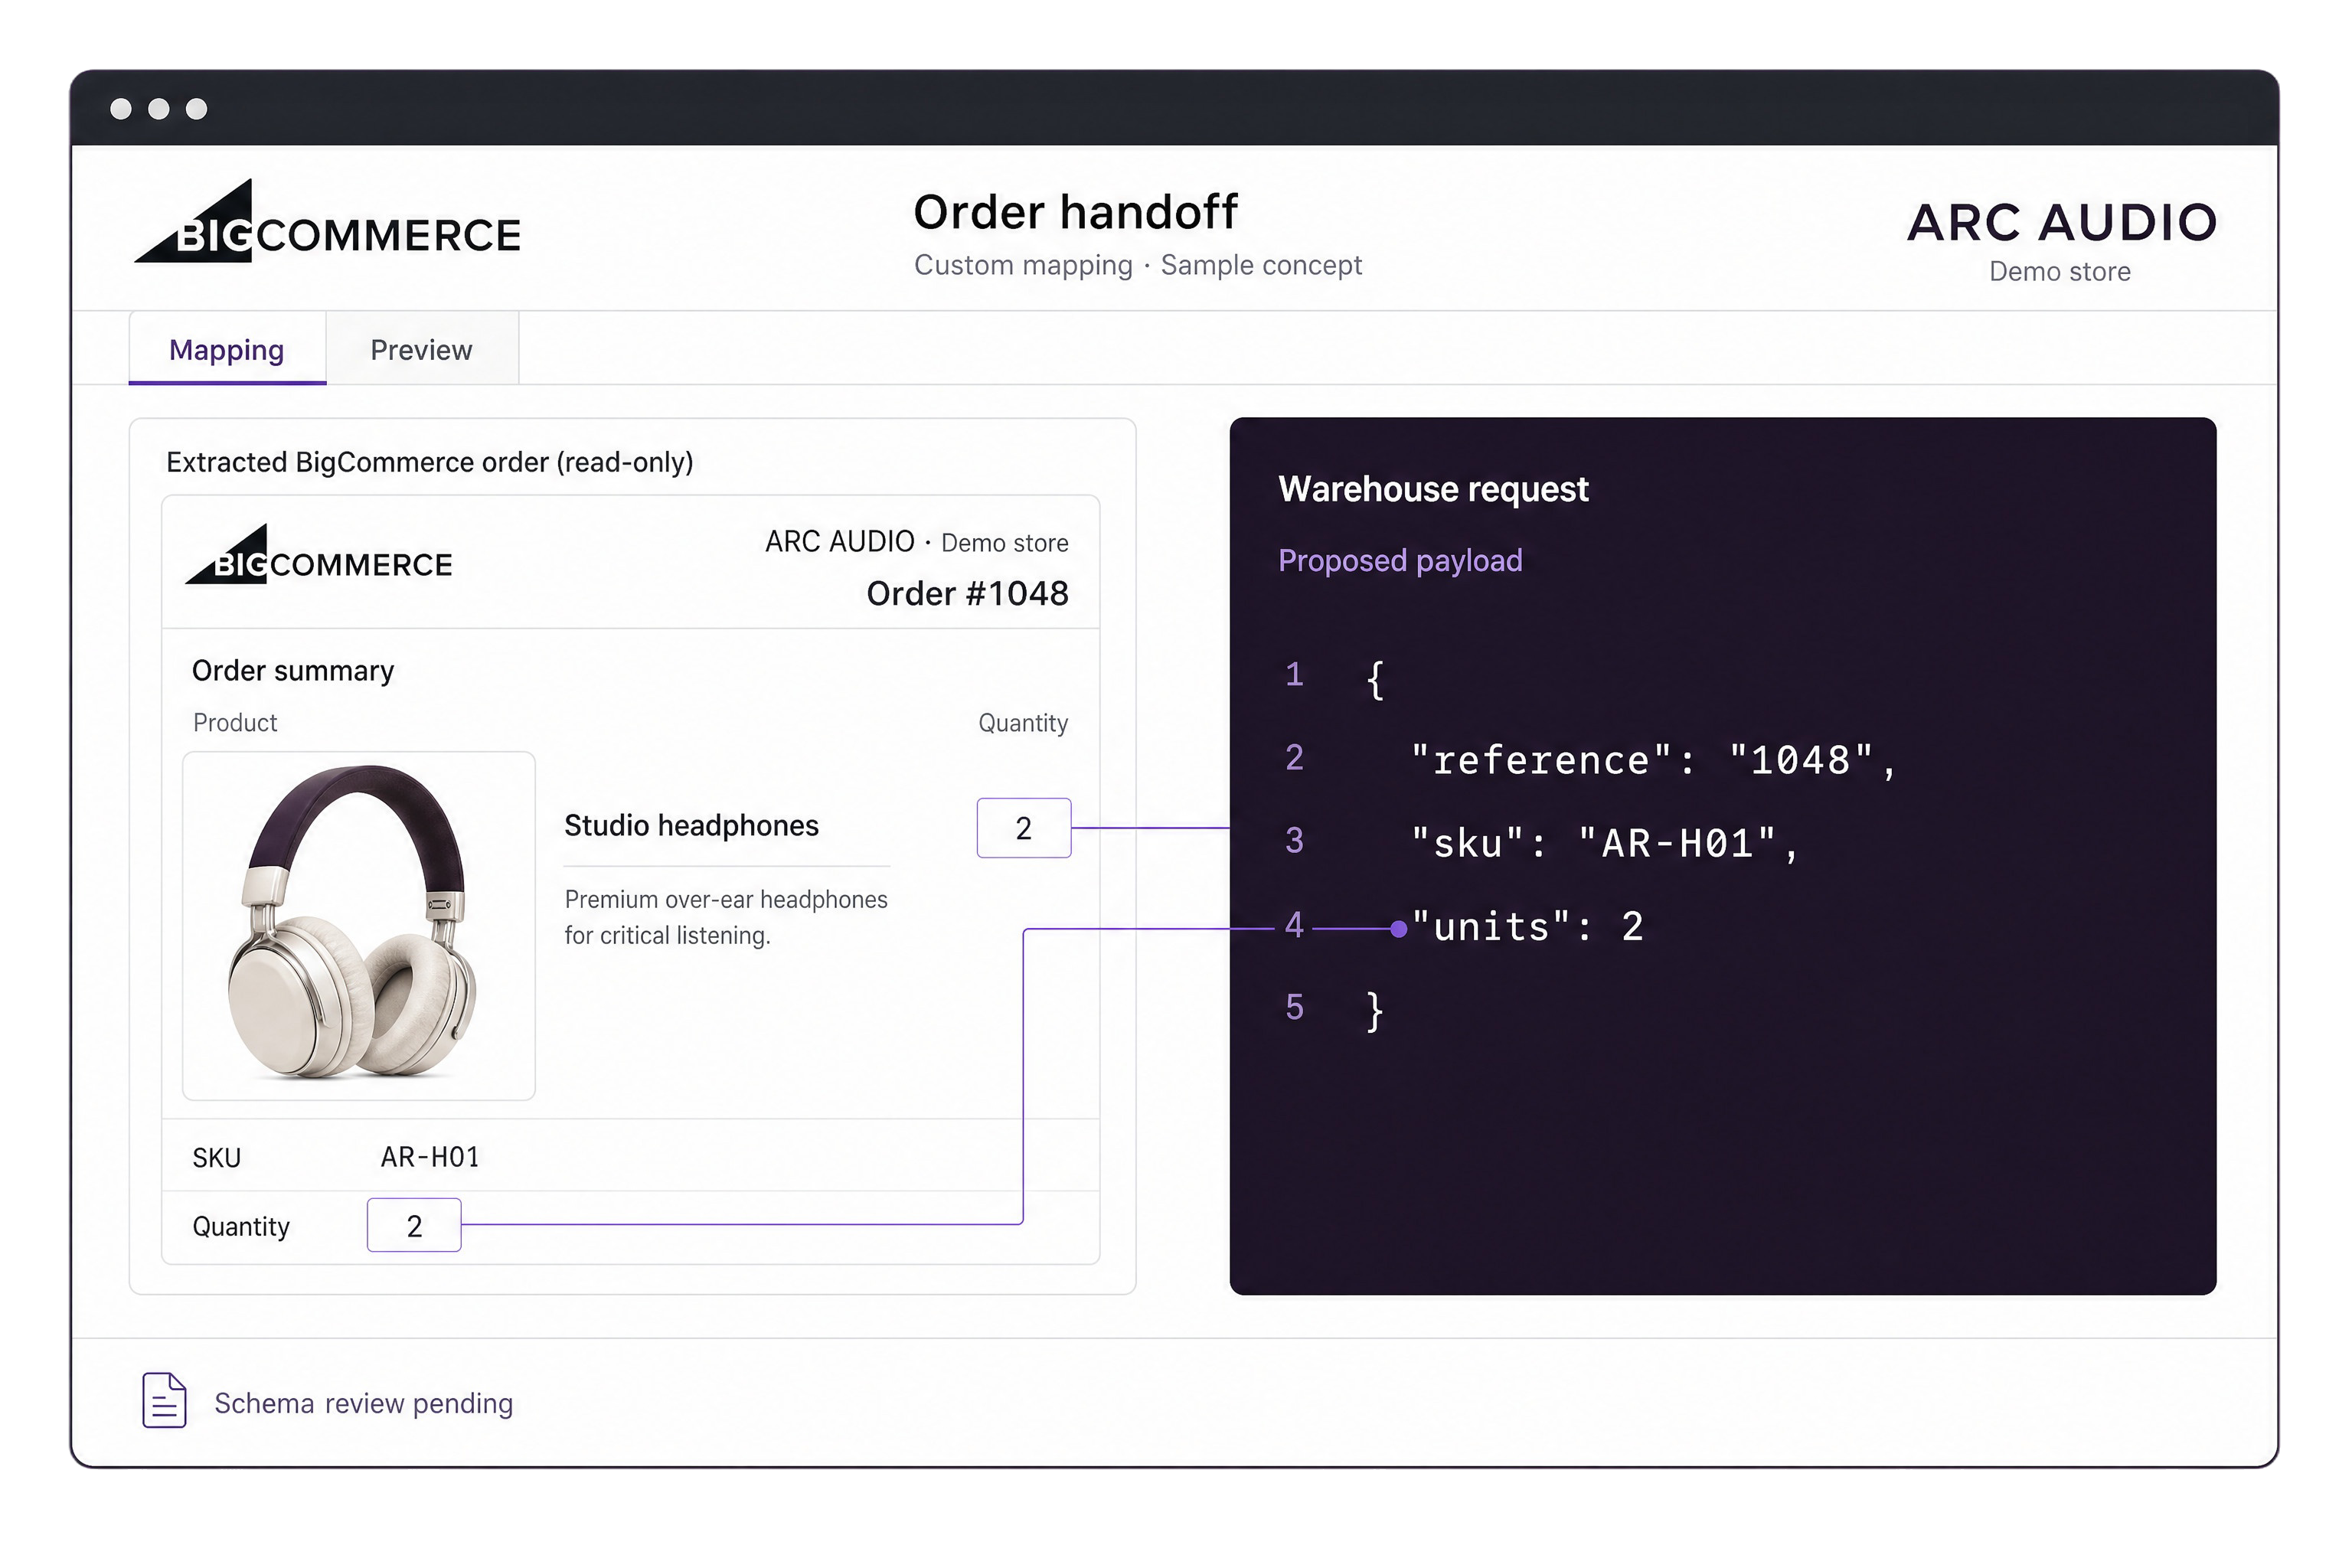2352x1568 pixels.
Task: Click the "Order handoff" title
Action: pyautogui.click(x=1075, y=212)
